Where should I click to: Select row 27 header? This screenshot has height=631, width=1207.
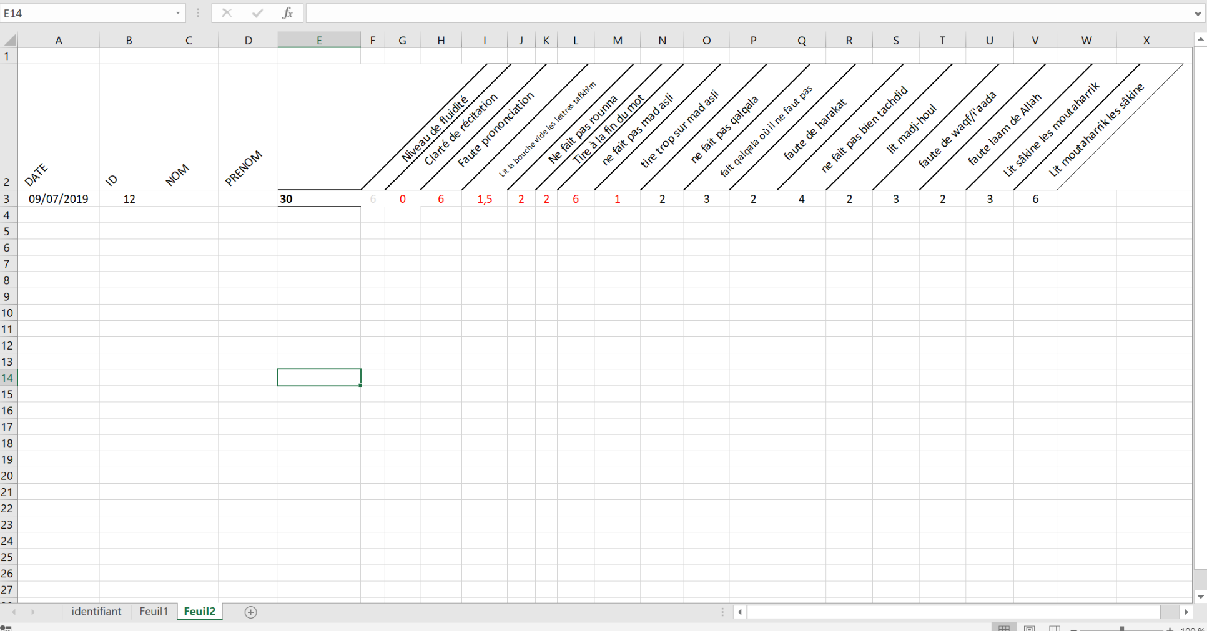[x=7, y=589]
